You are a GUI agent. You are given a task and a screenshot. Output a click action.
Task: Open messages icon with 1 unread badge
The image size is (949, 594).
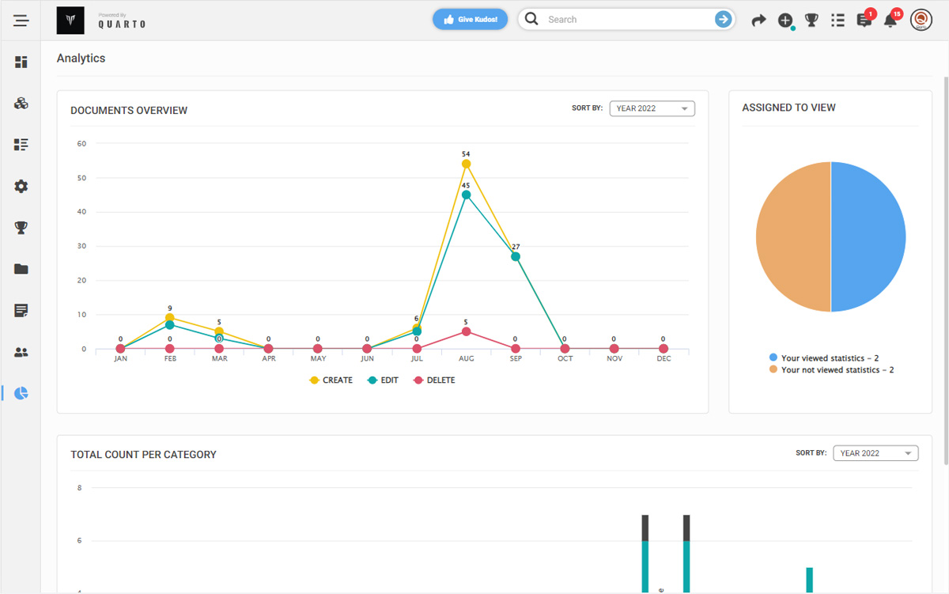[864, 21]
